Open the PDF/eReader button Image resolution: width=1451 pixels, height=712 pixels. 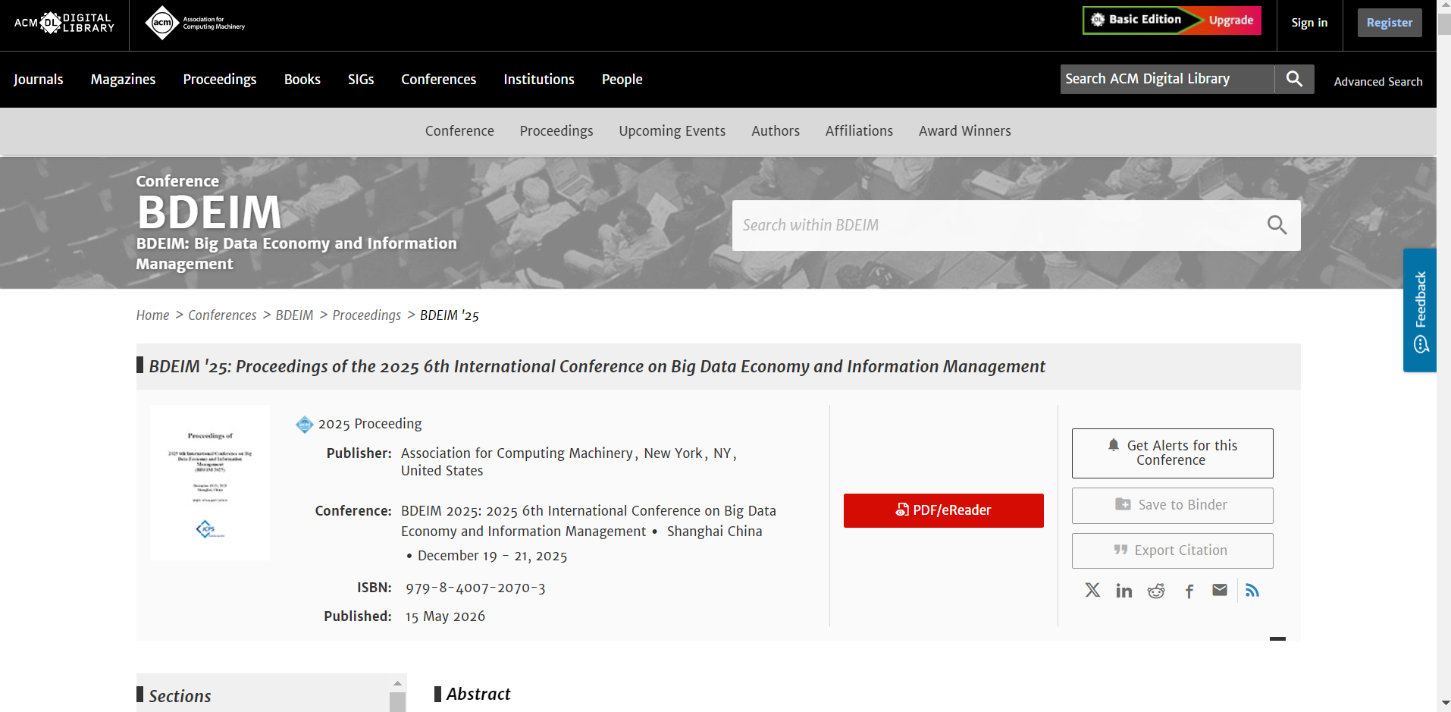point(944,510)
